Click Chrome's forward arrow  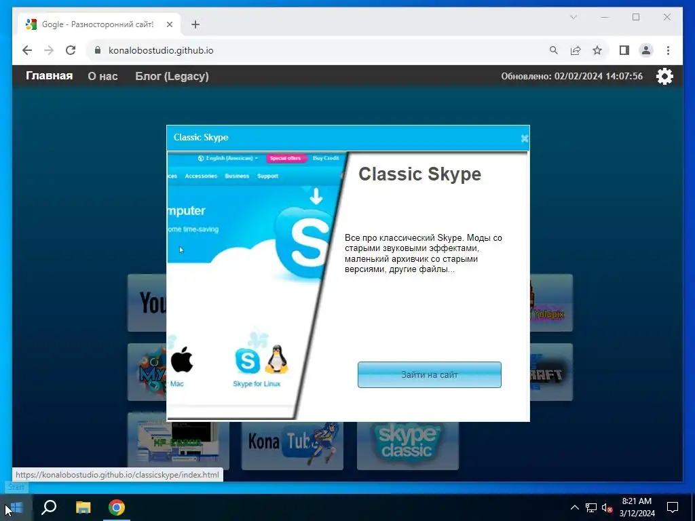[x=49, y=50]
